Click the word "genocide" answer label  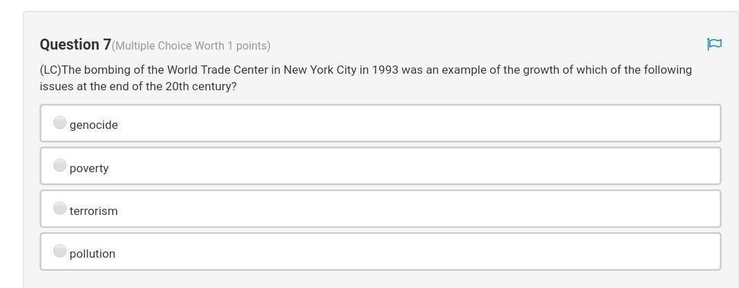(x=94, y=125)
